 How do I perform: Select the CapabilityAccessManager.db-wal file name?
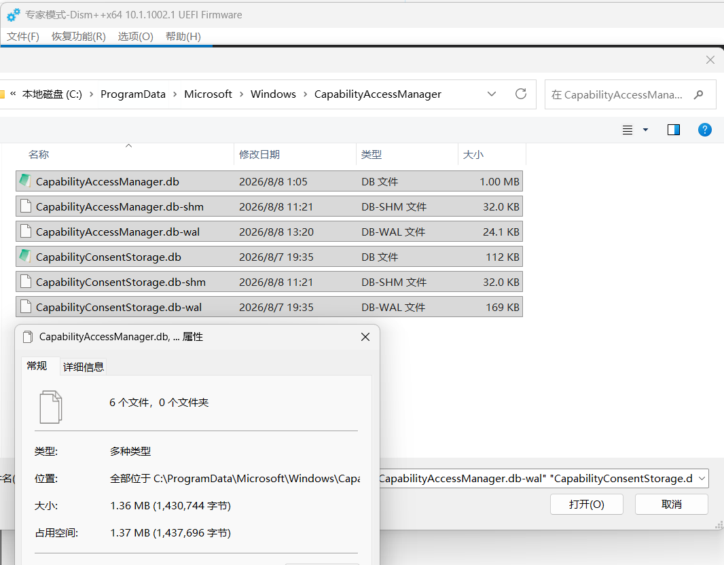point(117,232)
